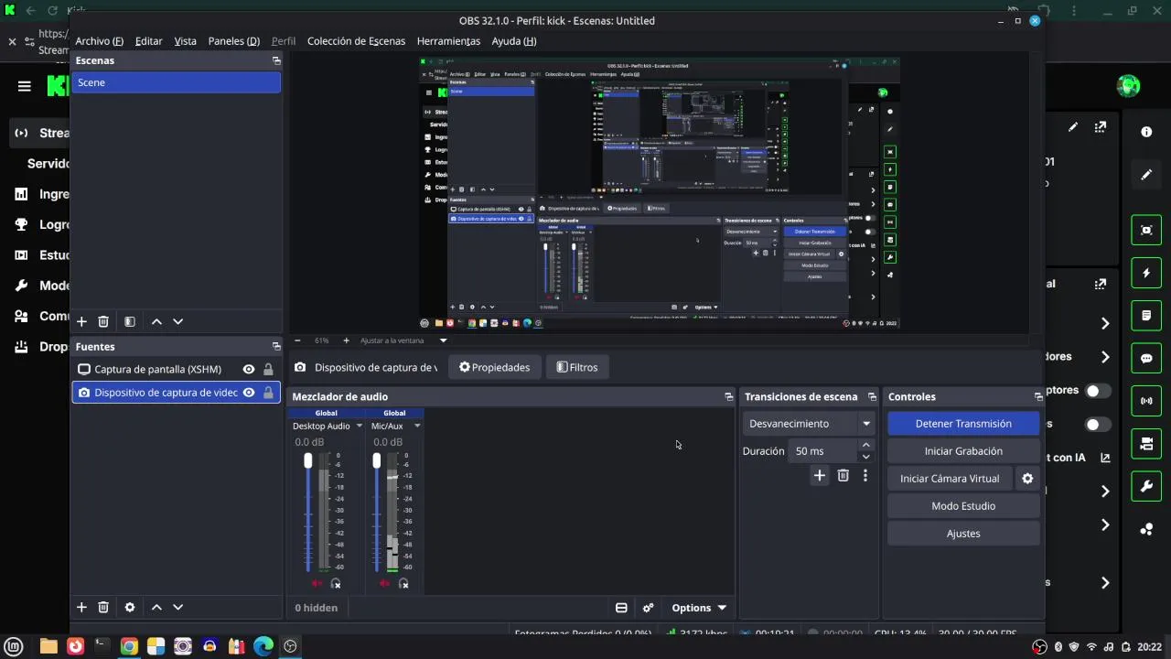Screen dimensions: 1171x659
Task: Open Colección de Escenas menu
Action: (x=356, y=41)
